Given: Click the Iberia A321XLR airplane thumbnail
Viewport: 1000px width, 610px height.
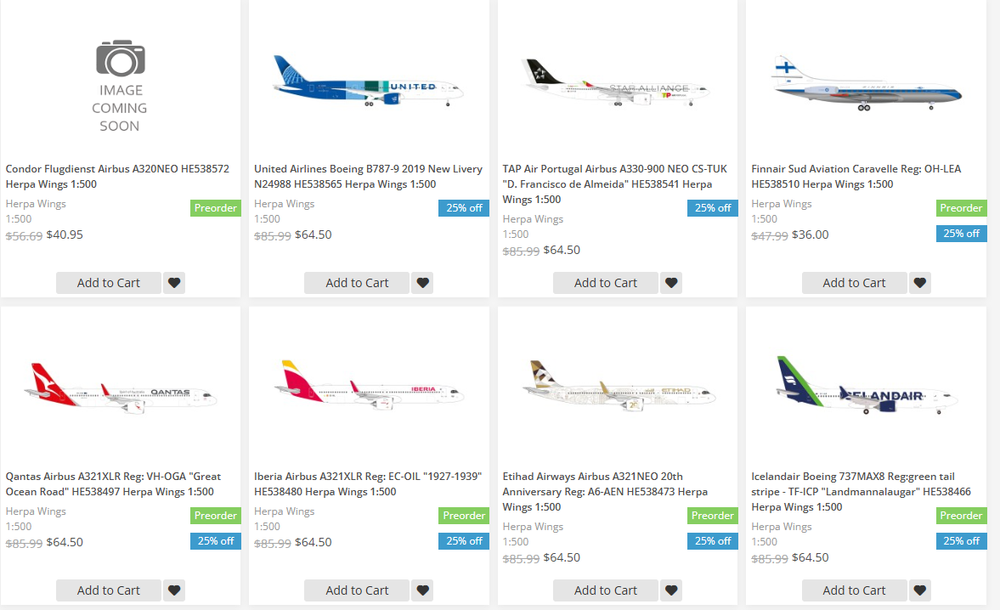Looking at the screenshot, I should pos(369,389).
